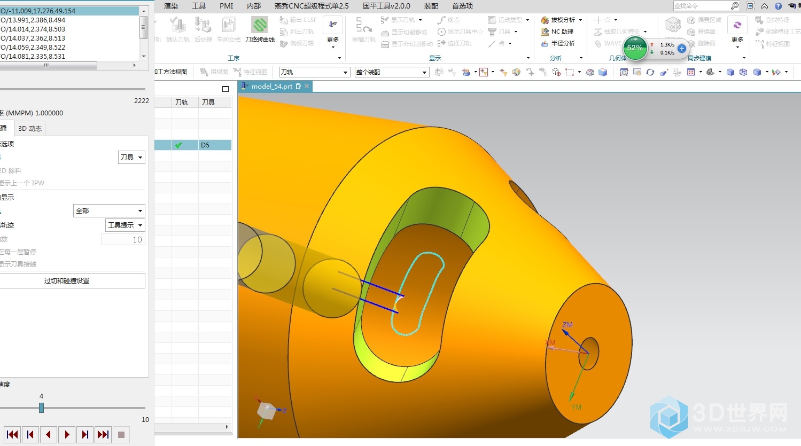Toggle 显示刀具接触 show tool contact

[18, 264]
